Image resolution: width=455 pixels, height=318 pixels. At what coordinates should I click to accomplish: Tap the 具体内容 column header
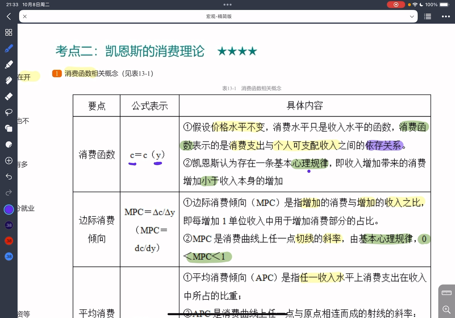point(305,105)
